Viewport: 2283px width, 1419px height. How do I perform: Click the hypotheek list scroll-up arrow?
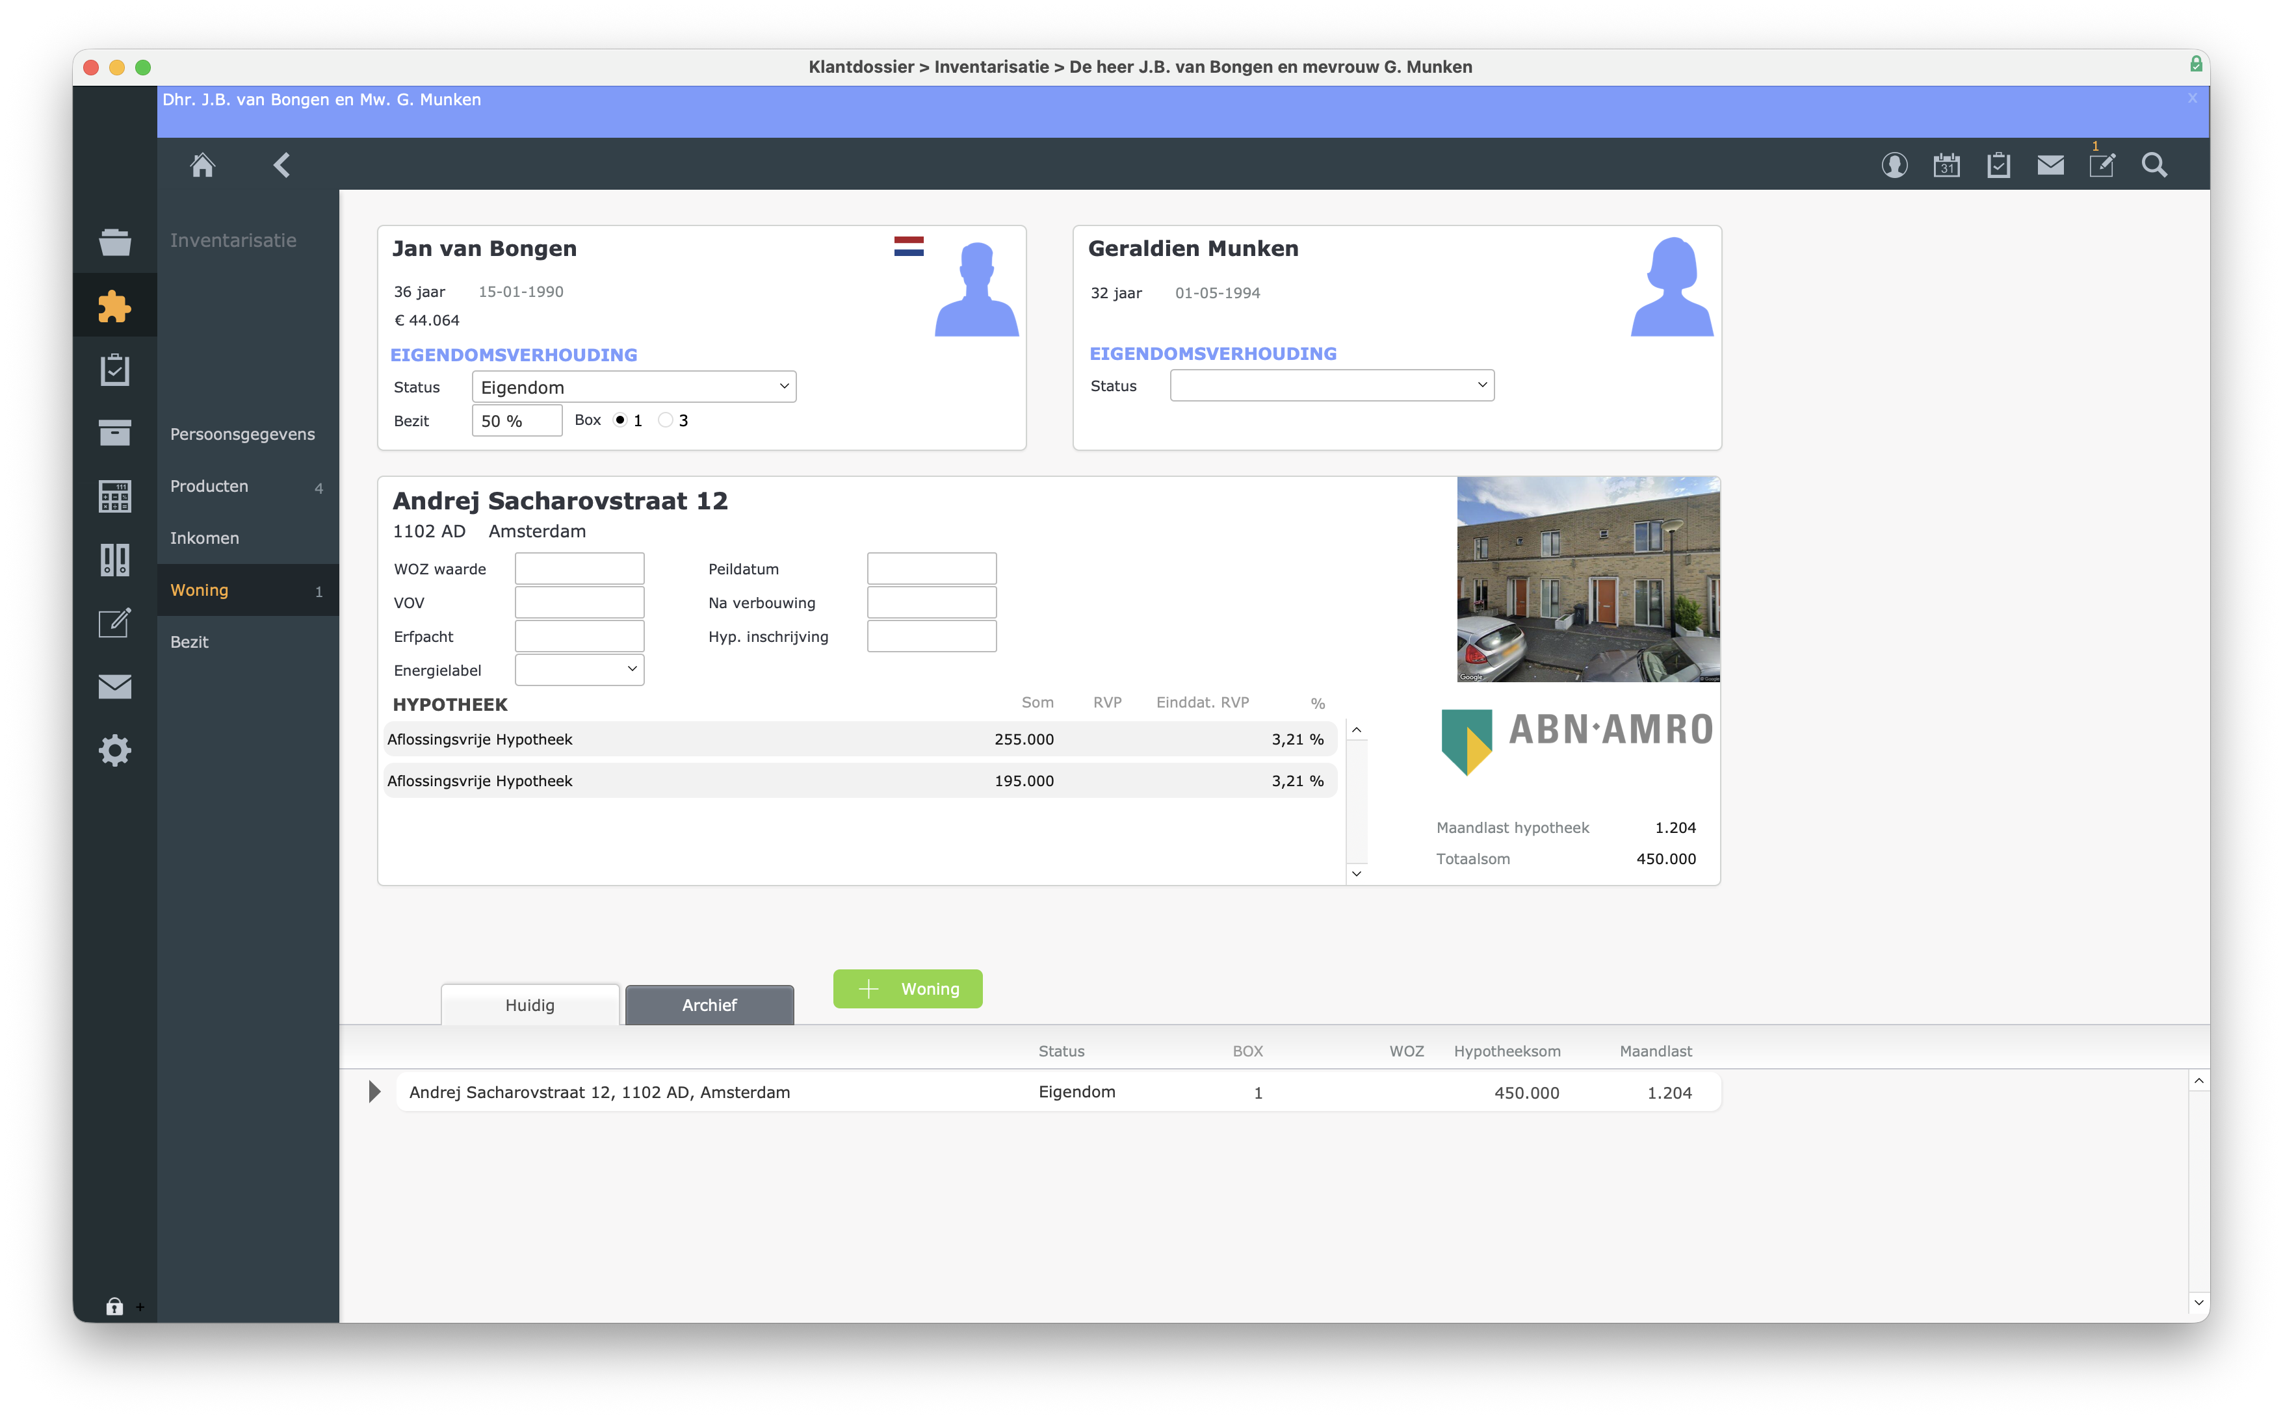click(x=1357, y=730)
